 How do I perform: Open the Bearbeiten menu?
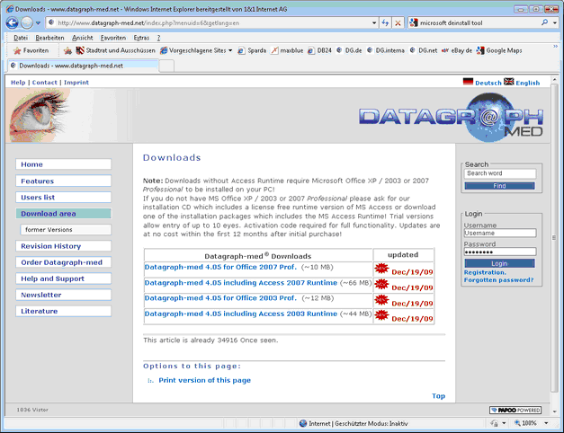[x=49, y=38]
